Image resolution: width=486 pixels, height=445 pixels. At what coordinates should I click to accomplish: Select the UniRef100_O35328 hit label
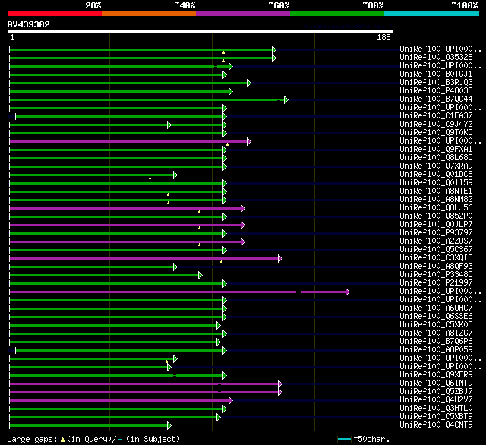[436, 57]
